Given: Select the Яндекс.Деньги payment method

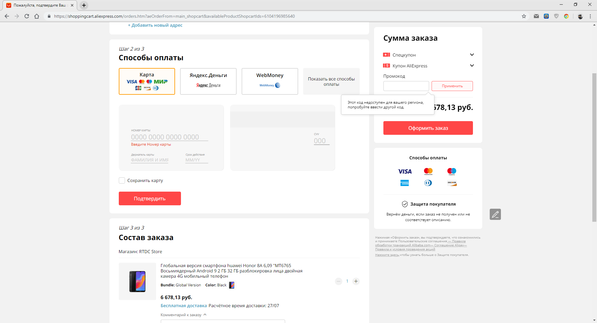Looking at the screenshot, I should pos(208,81).
